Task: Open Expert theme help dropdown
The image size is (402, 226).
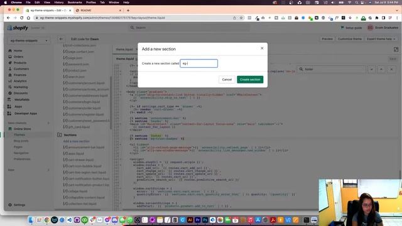Action: (381, 39)
